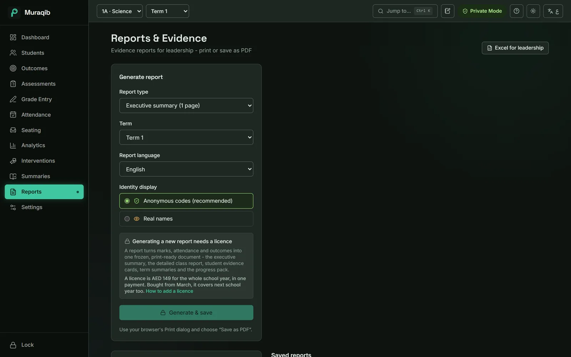Open How to add a licence link
The width and height of the screenshot is (571, 357).
(x=170, y=291)
